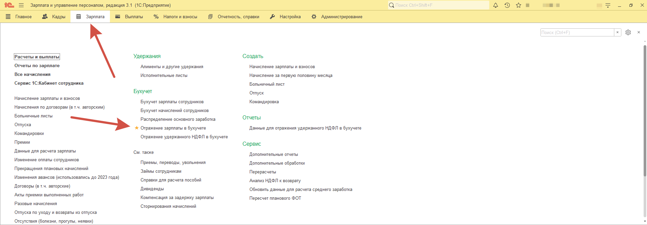Close the section menu panel

[639, 32]
